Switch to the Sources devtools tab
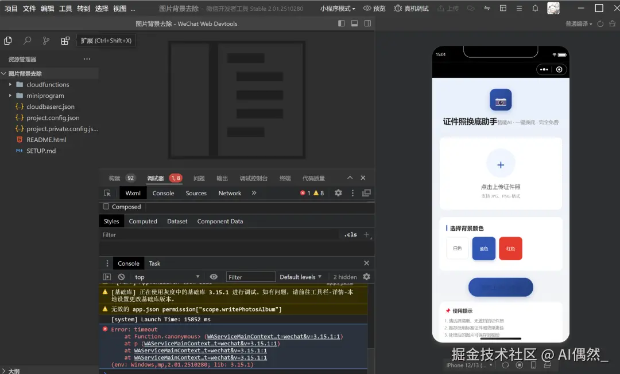620x374 pixels. (196, 193)
